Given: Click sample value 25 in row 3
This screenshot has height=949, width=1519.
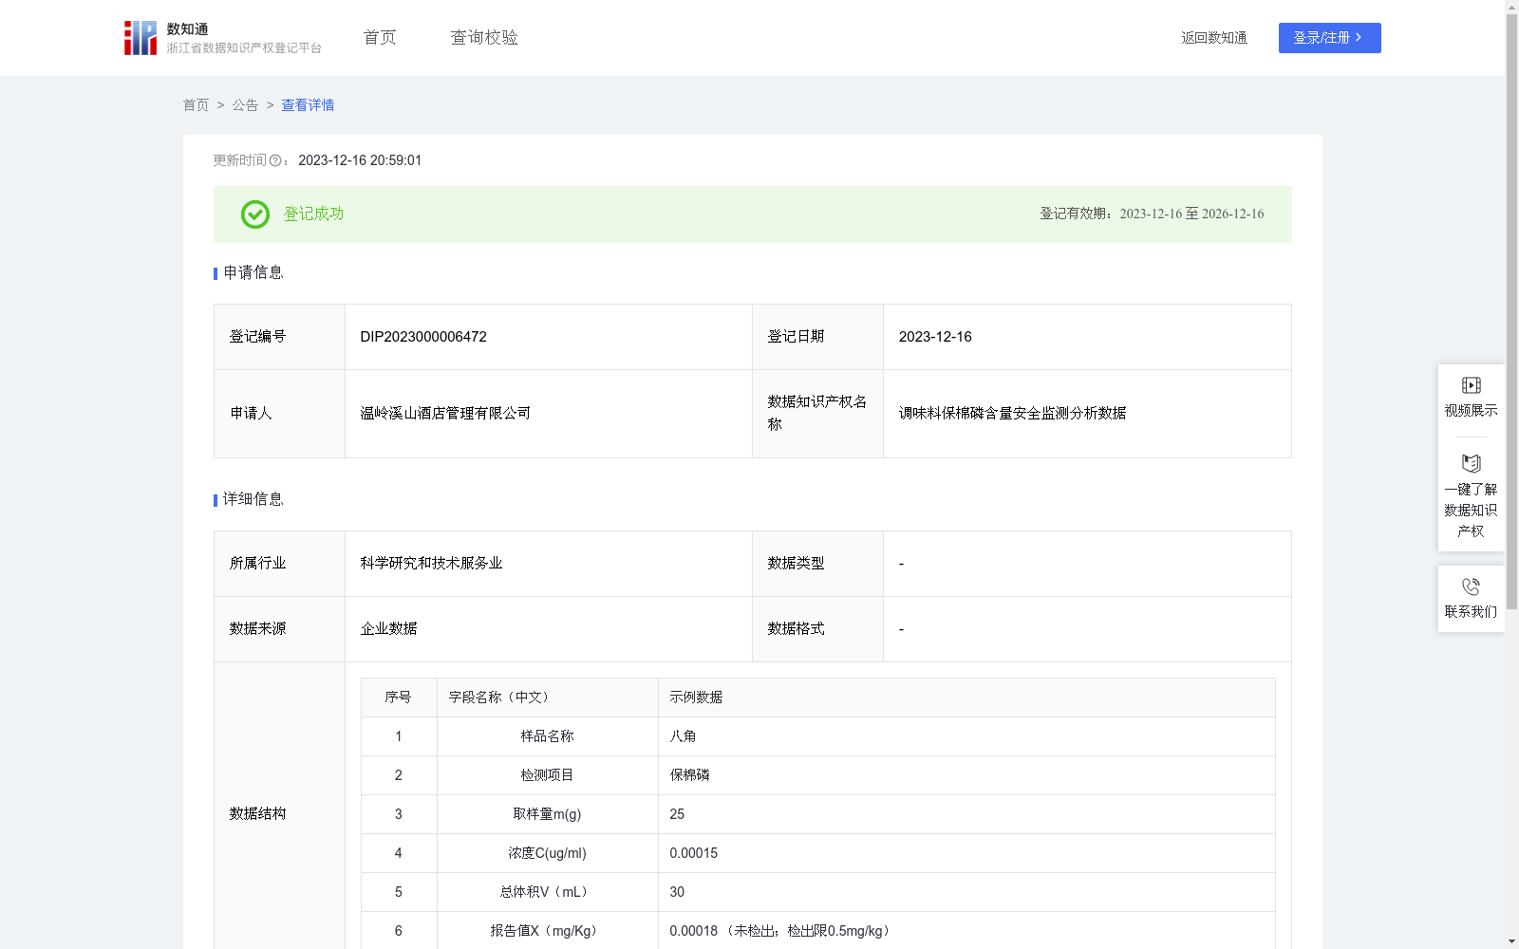Looking at the screenshot, I should [x=677, y=814].
